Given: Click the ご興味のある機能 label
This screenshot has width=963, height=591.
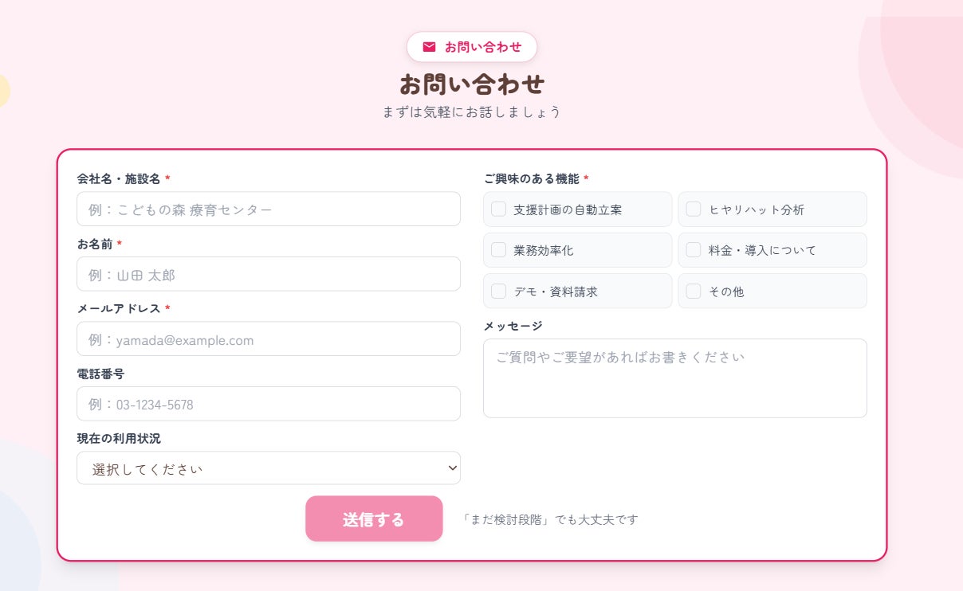Looking at the screenshot, I should click(x=531, y=179).
